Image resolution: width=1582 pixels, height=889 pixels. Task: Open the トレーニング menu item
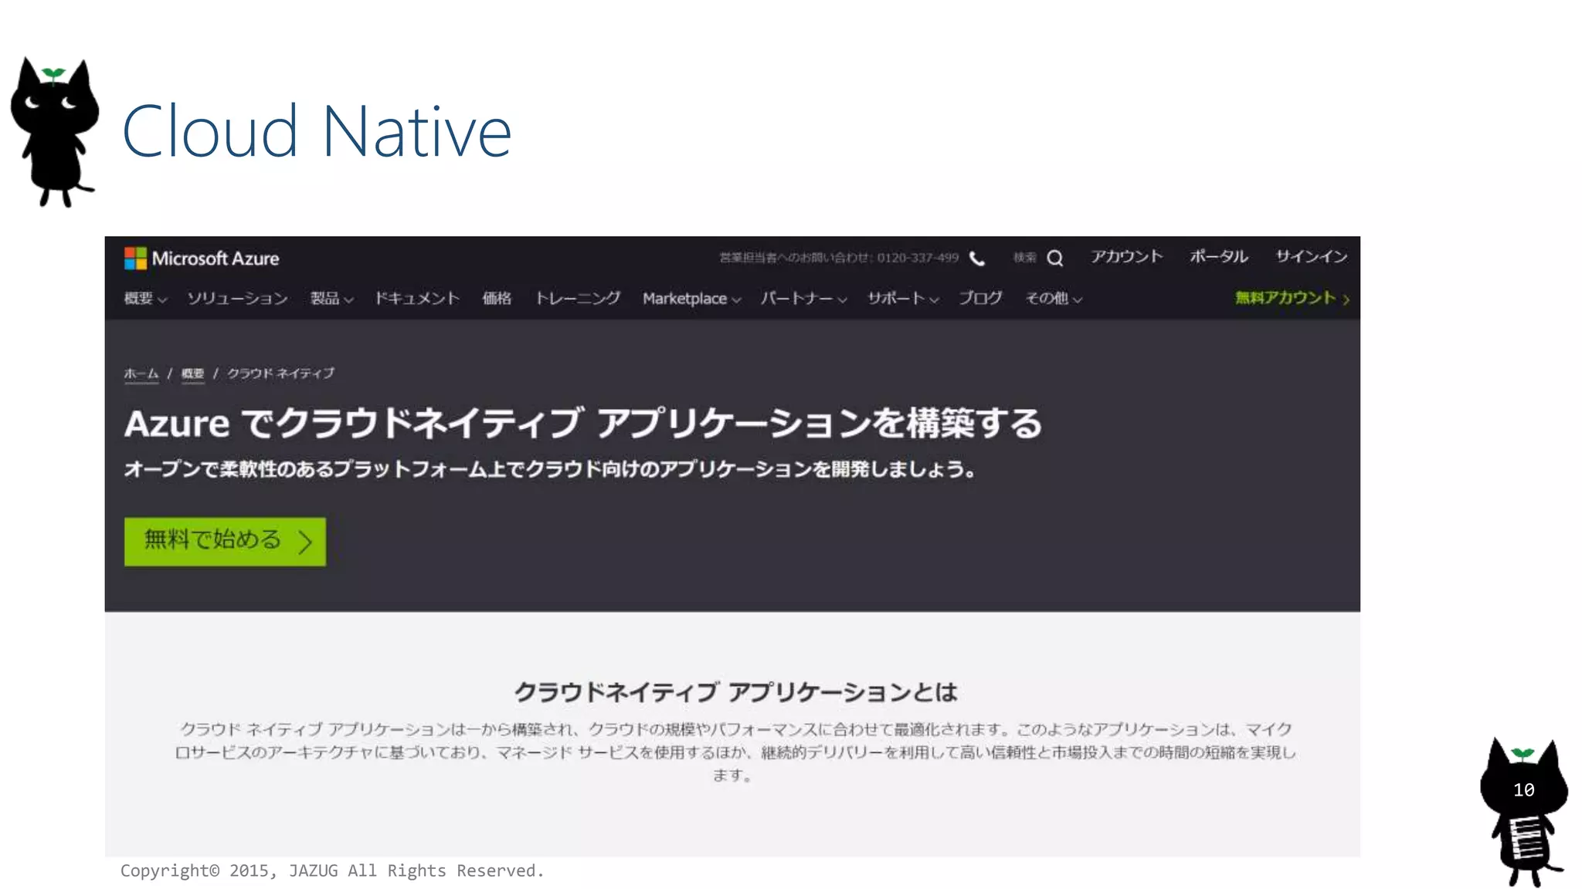578,298
